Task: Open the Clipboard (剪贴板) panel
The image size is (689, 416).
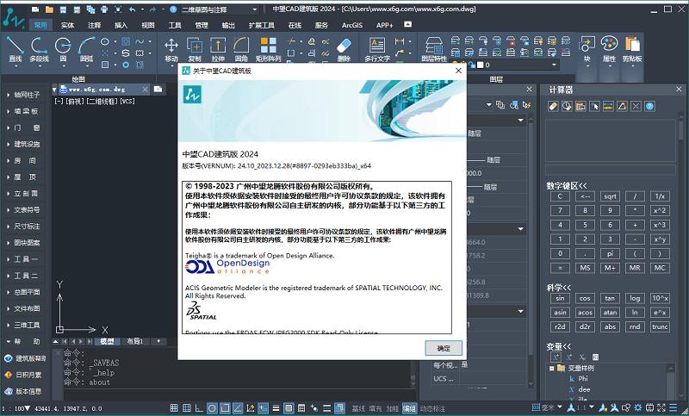Action: (632, 52)
